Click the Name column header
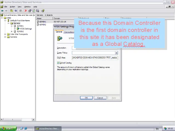This screenshot has height=131, width=175. 44,18
